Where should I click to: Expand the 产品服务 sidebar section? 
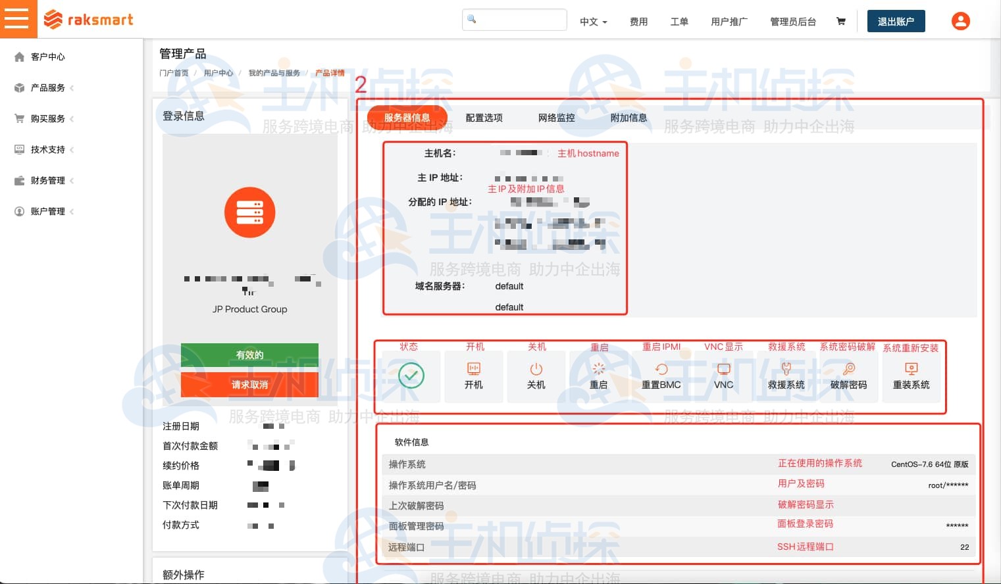pyautogui.click(x=46, y=87)
